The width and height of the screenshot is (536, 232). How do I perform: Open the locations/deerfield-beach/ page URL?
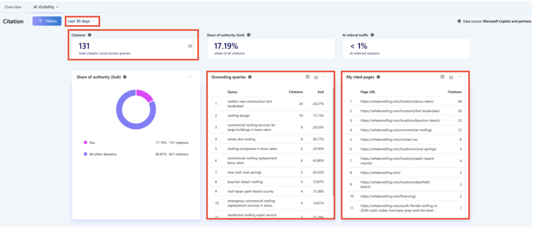[x=396, y=184]
